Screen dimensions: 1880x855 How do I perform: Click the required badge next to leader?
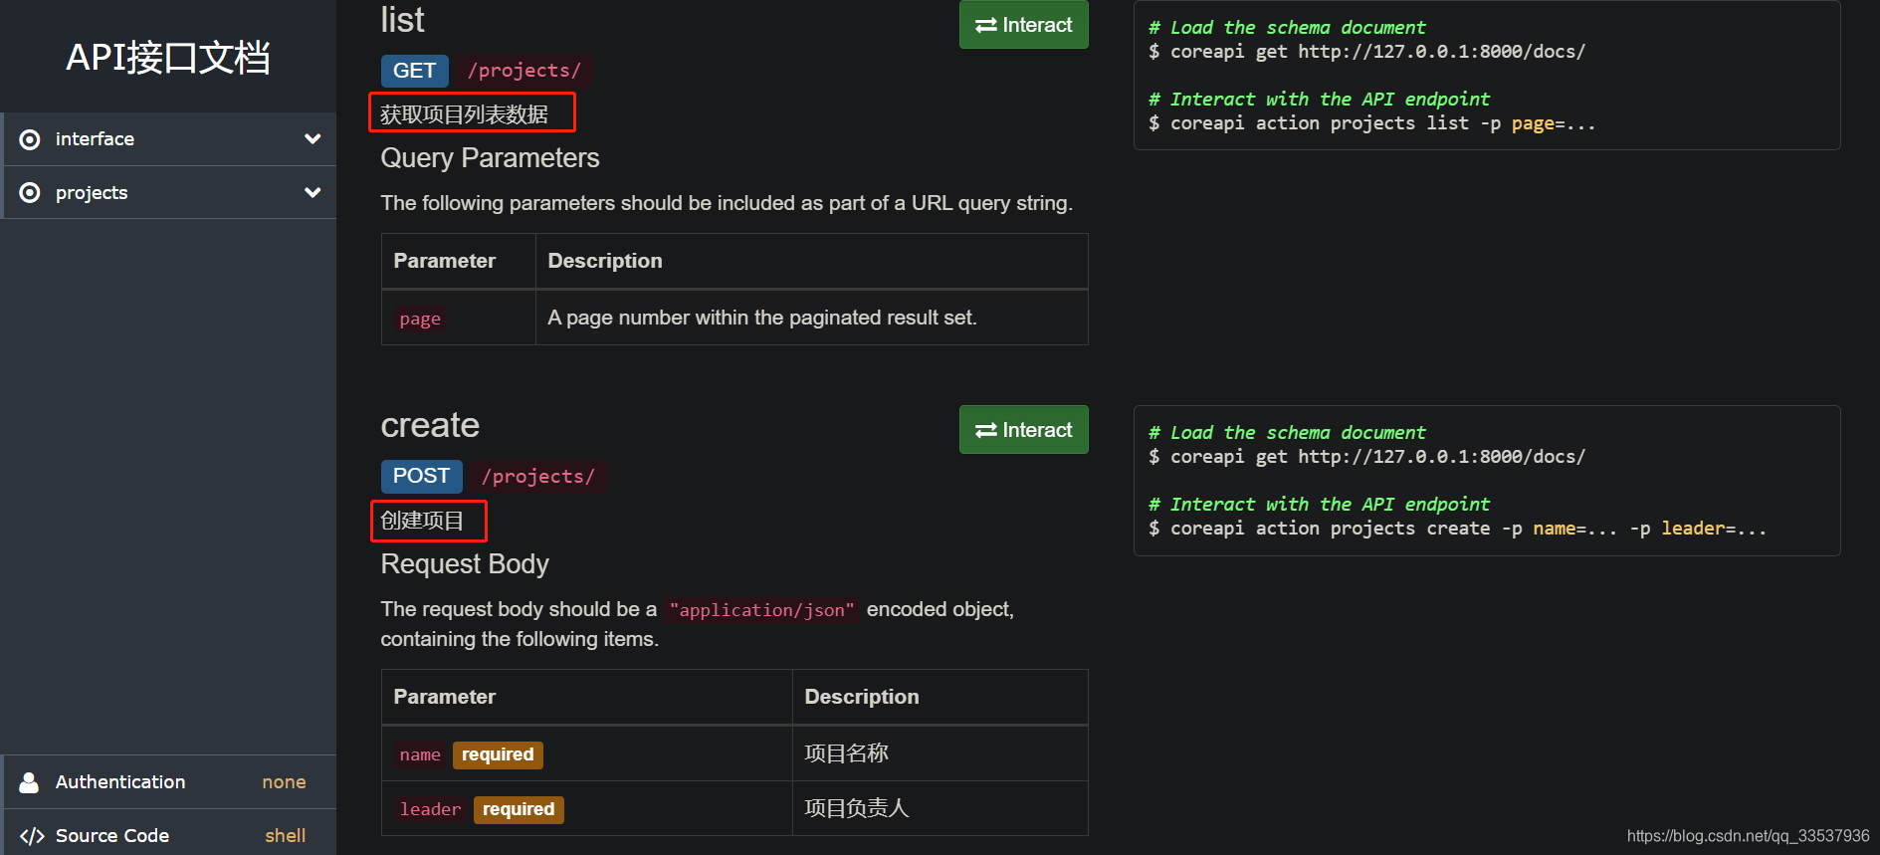[x=519, y=809]
